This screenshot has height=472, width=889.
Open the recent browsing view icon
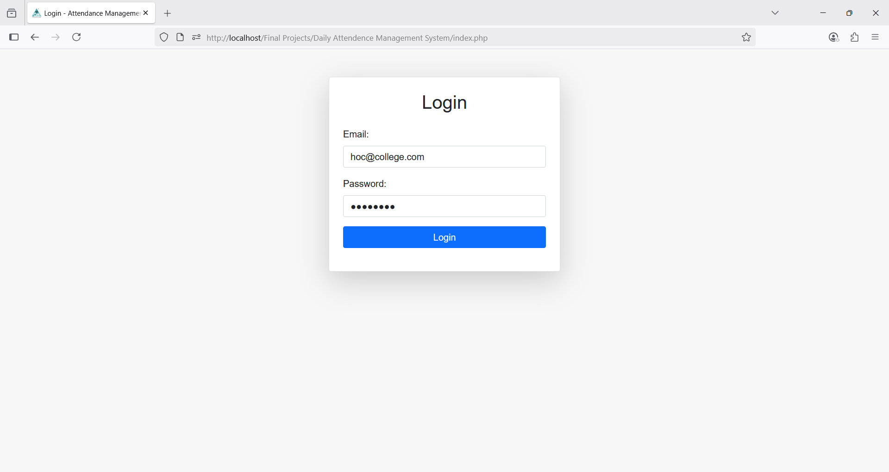click(x=12, y=13)
